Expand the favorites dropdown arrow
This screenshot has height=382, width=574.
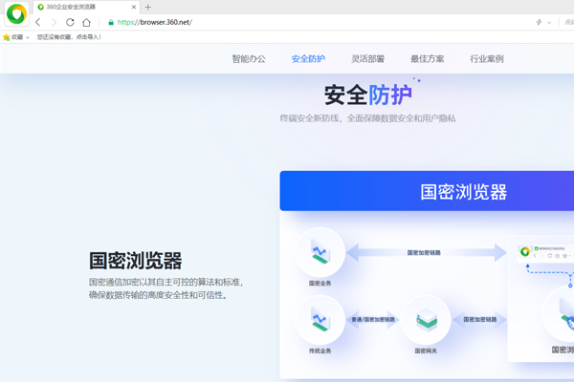28,37
